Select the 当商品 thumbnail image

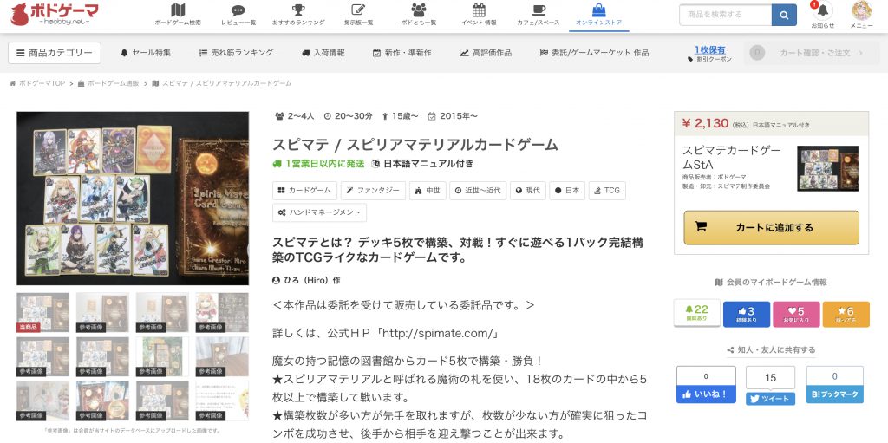click(43, 312)
